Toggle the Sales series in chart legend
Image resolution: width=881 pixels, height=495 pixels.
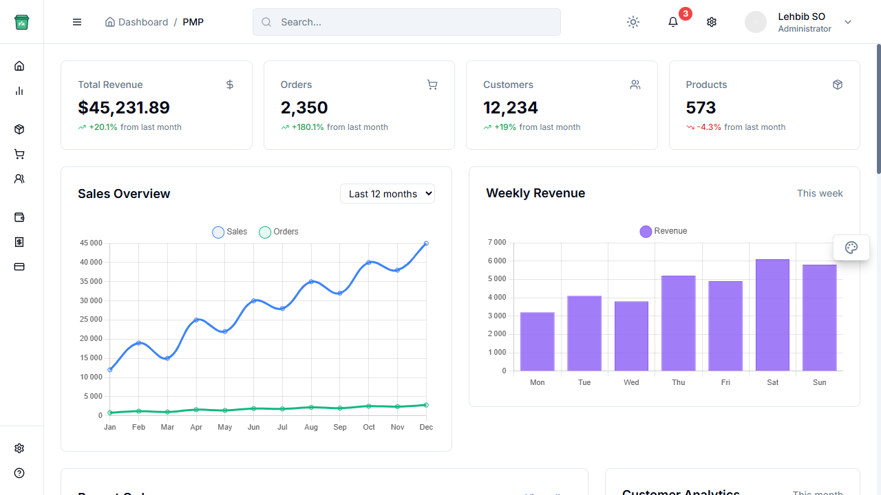(x=229, y=232)
